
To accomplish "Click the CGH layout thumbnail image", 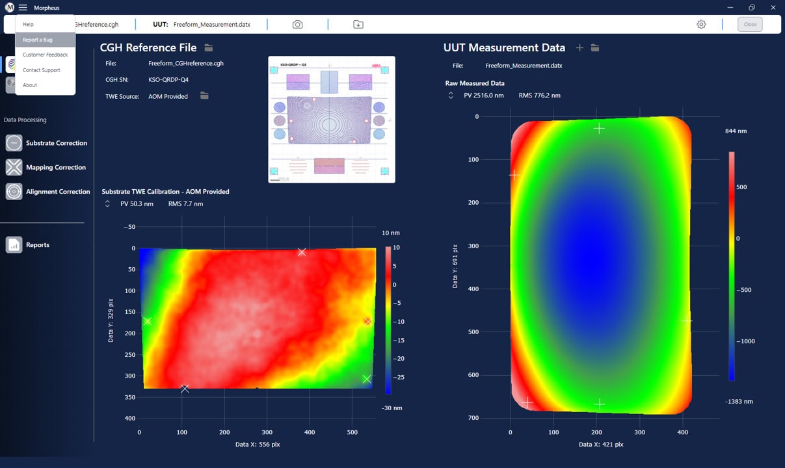I will pos(332,119).
